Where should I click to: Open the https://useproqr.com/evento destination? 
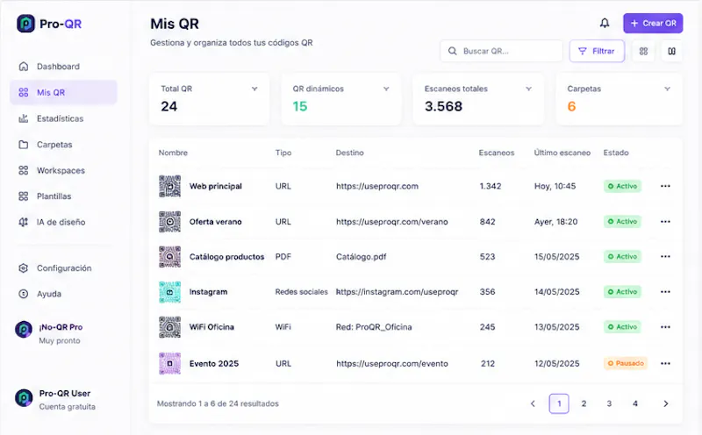(x=391, y=363)
